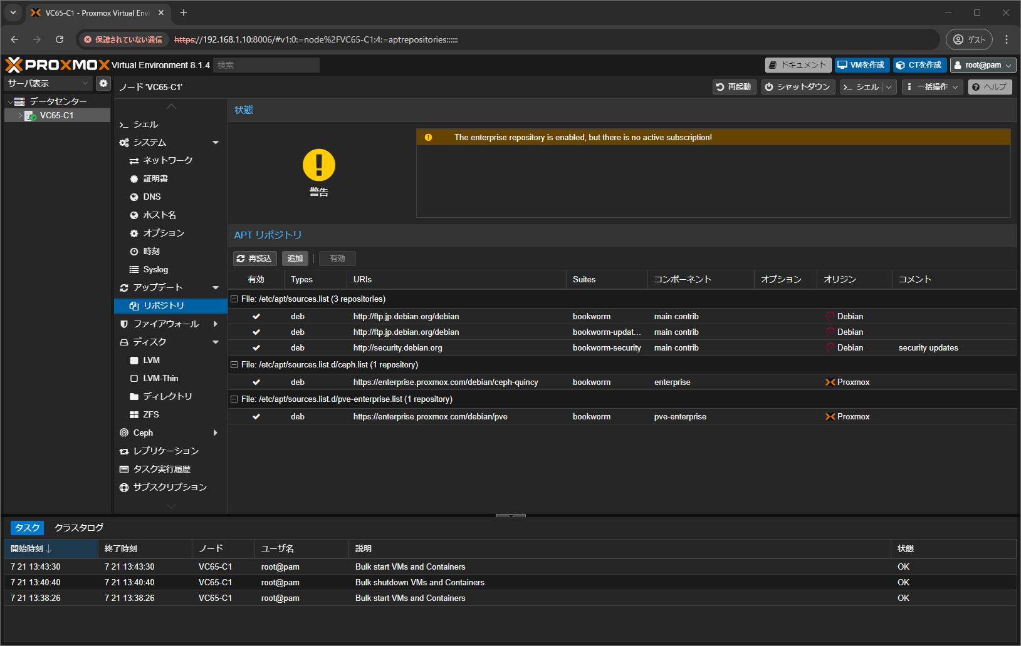1021x646 pixels.
Task: Click the 追加 add repository button
Action: click(x=295, y=259)
